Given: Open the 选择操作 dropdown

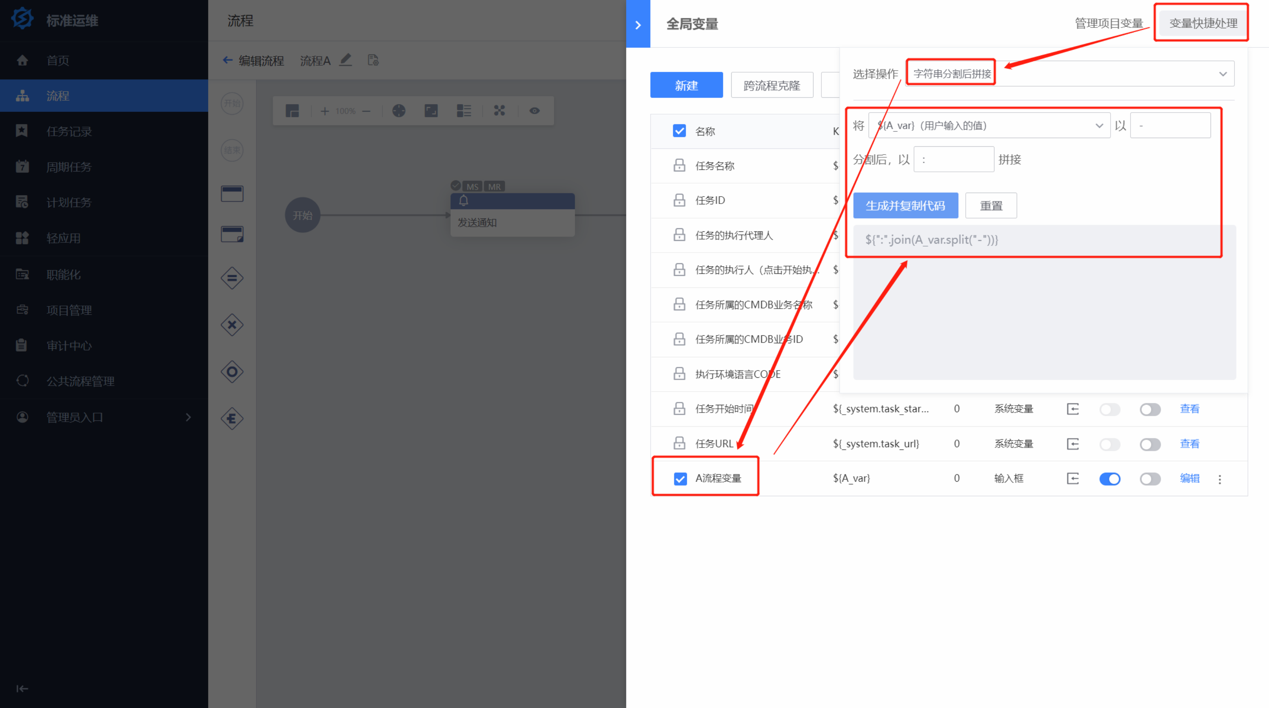Looking at the screenshot, I should pos(1069,74).
